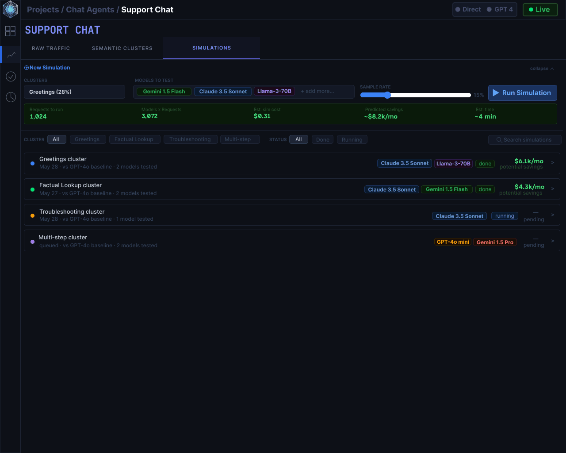Click the magnifier icon in search simulations
This screenshot has height=453, width=566.
499,140
